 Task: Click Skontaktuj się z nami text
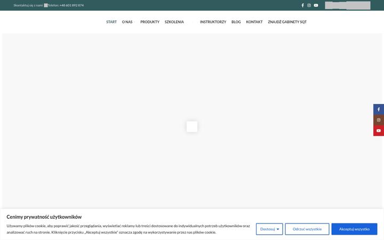(x=28, y=5)
